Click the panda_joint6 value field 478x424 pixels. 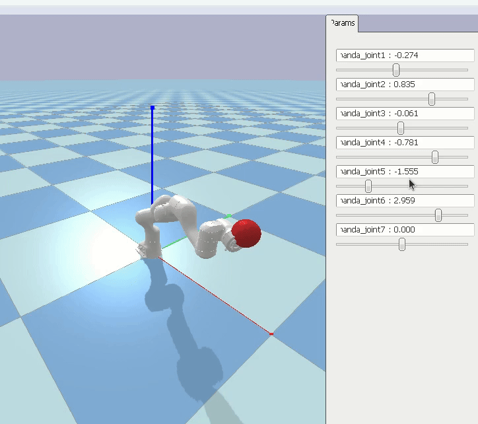coord(405,200)
